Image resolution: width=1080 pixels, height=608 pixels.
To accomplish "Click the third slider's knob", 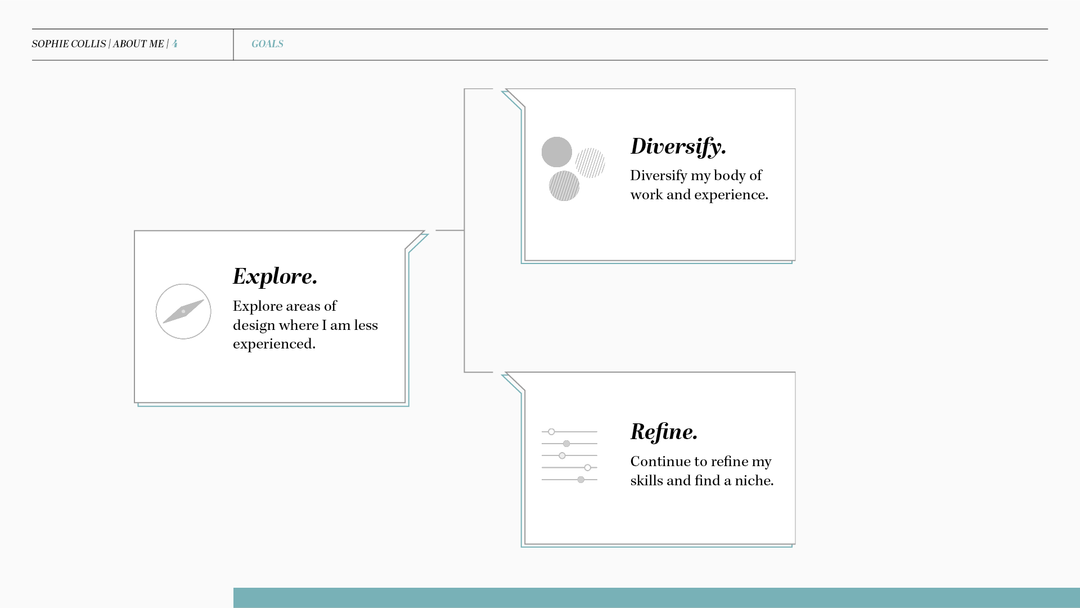I will click(x=562, y=455).
